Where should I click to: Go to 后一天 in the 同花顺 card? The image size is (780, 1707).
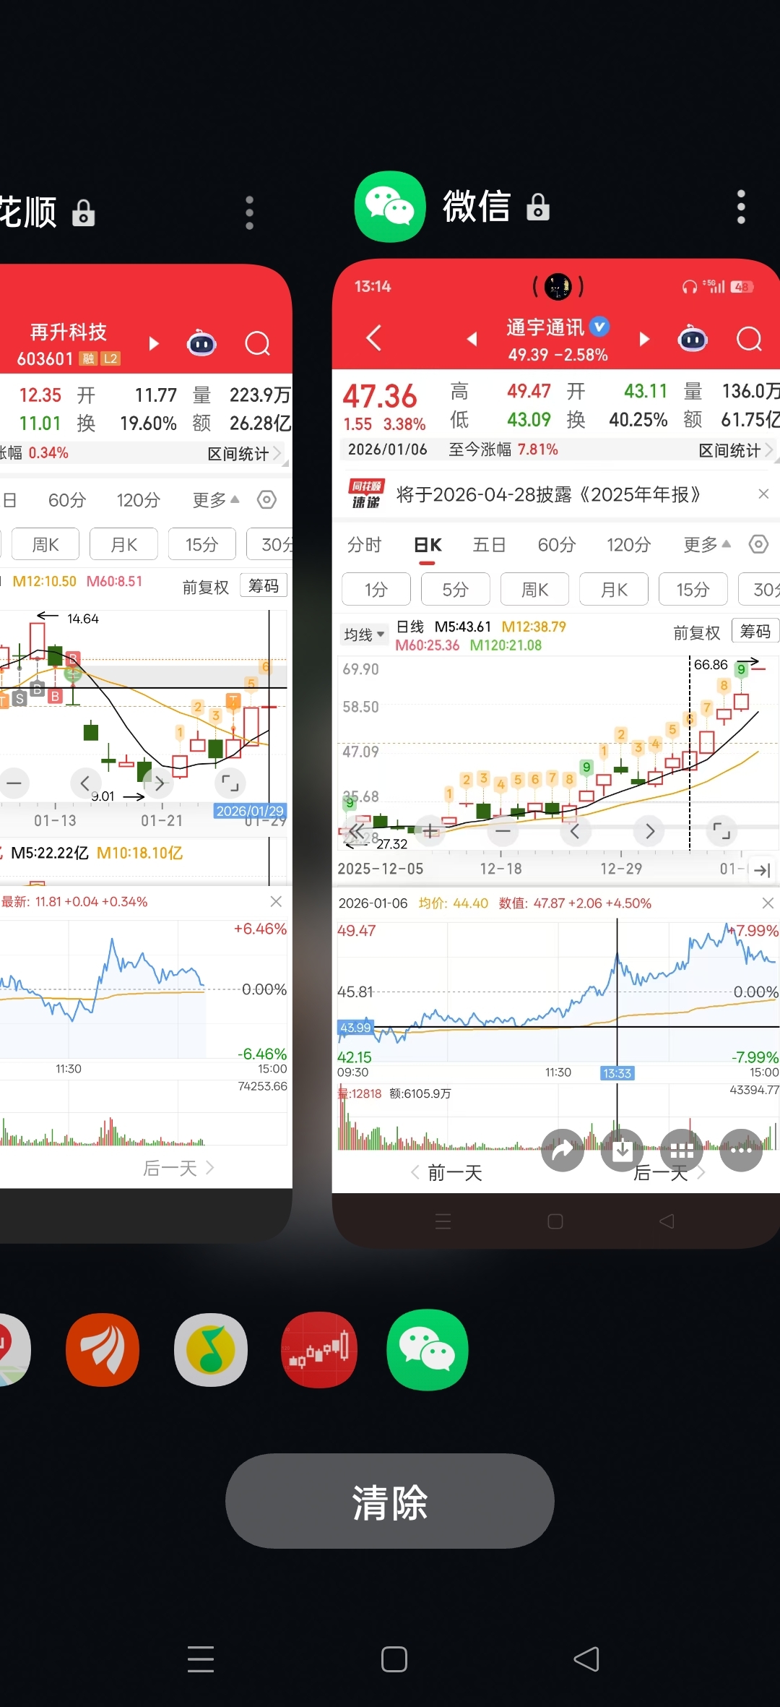click(178, 1169)
